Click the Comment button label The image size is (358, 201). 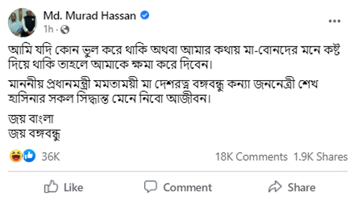click(x=188, y=188)
